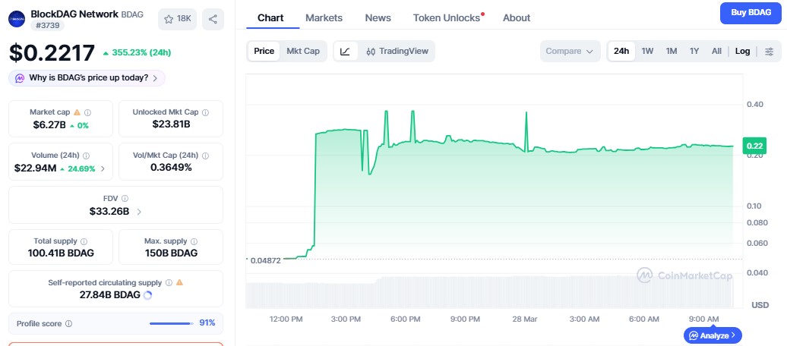Set chart range to 24h
This screenshot has width=787, height=346.
[x=621, y=51]
